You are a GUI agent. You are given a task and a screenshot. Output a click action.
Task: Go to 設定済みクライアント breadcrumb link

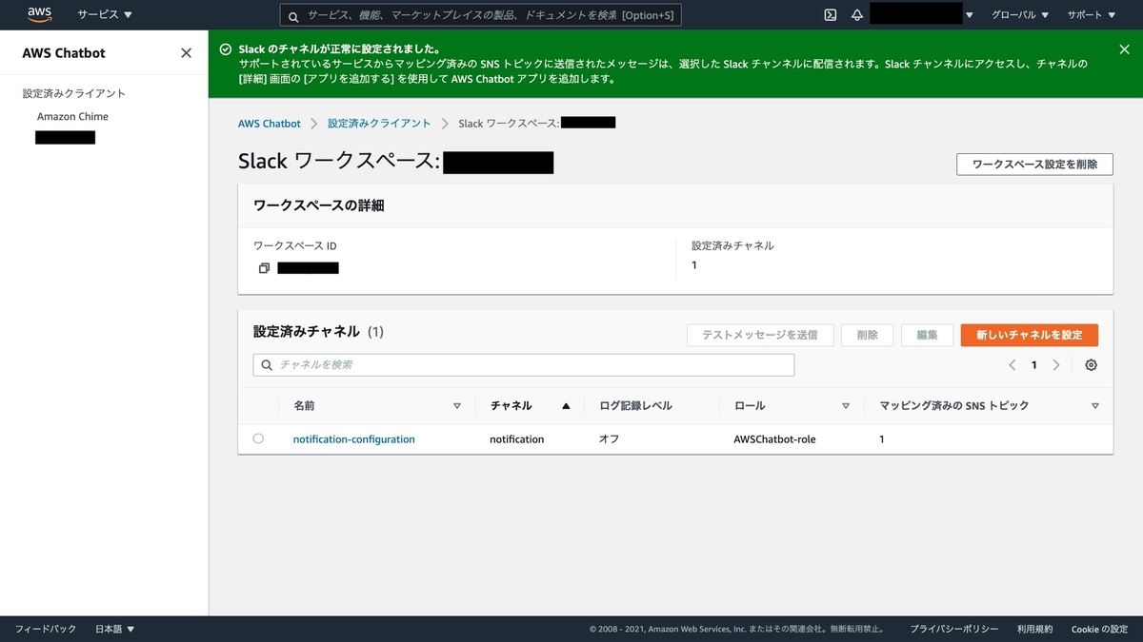coord(379,124)
